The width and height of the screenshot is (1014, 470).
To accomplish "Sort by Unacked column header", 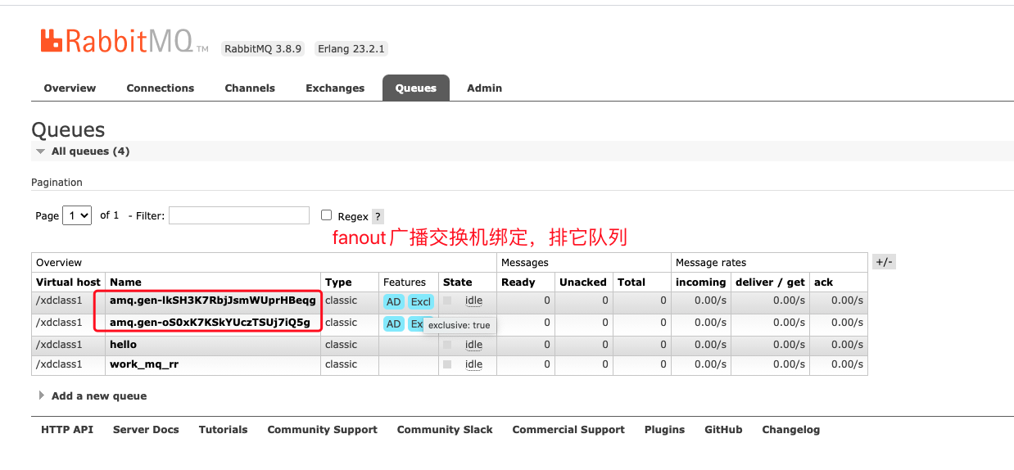I will (583, 282).
